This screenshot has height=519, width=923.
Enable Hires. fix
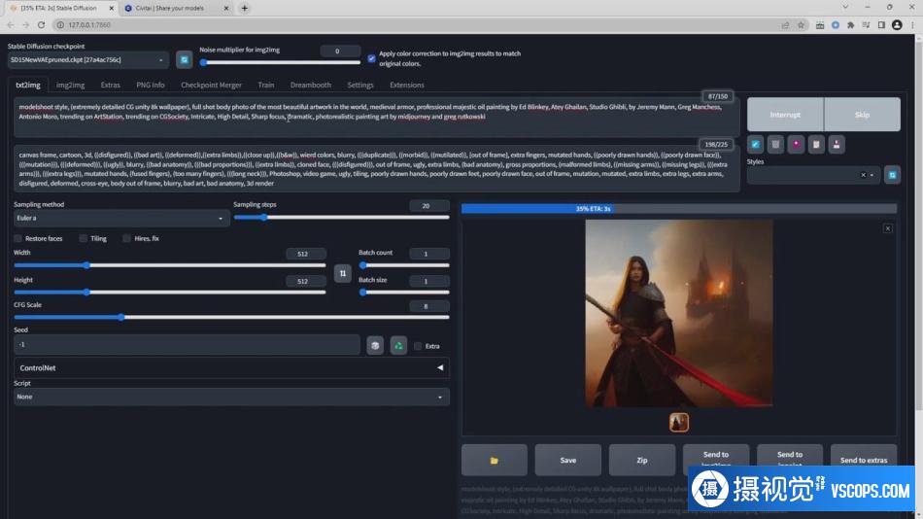coord(126,238)
